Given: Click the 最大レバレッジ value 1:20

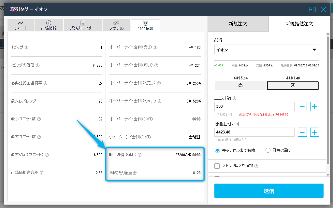Looking at the screenshot, I should point(99,101).
